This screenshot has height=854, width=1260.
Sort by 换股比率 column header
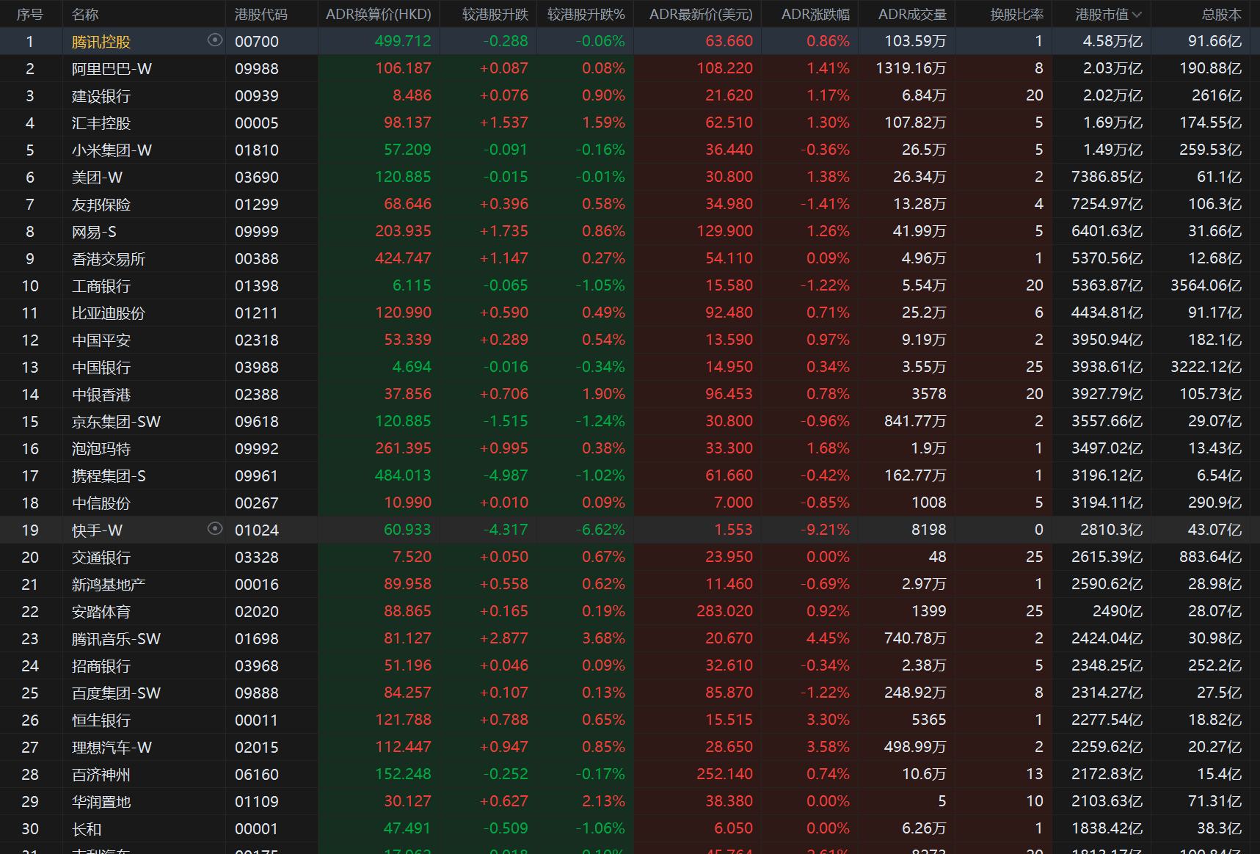[1016, 15]
